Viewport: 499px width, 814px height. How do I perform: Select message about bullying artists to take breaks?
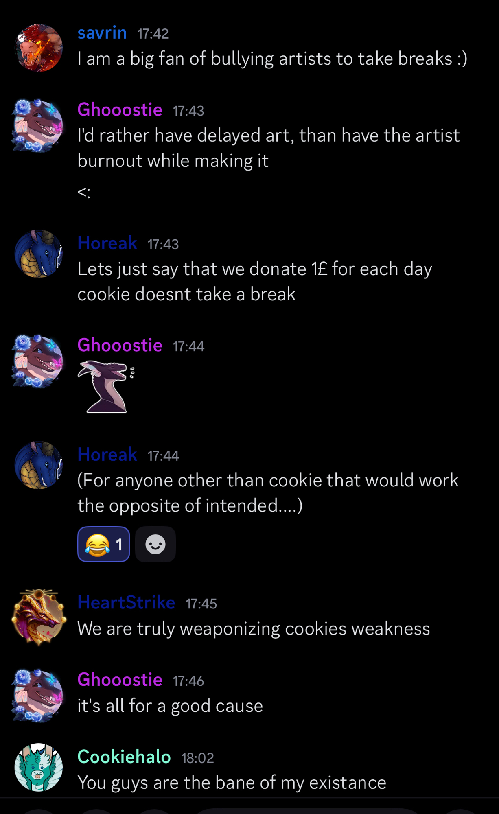(272, 59)
